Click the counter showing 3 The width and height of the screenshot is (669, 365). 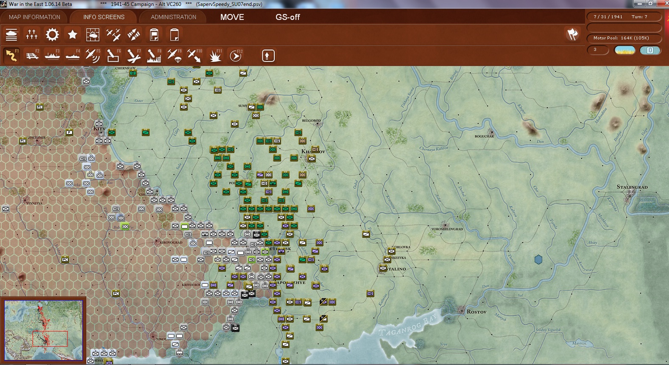click(x=598, y=50)
